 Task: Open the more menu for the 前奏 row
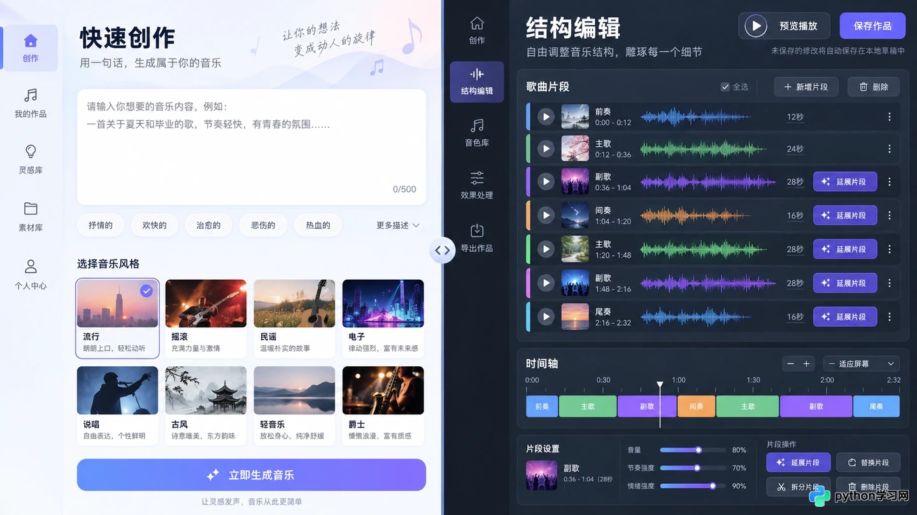point(890,117)
